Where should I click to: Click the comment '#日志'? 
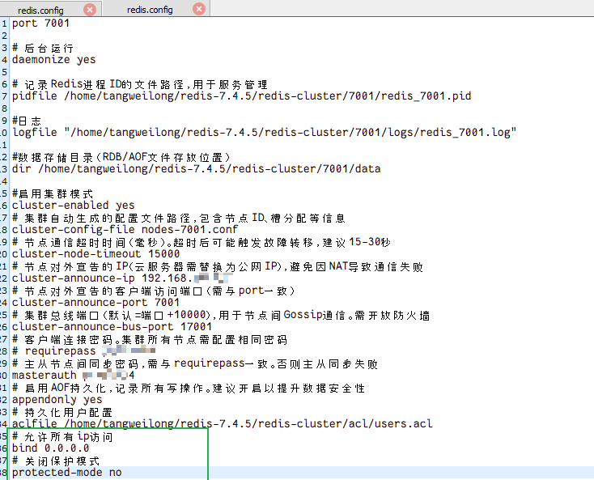(27, 121)
